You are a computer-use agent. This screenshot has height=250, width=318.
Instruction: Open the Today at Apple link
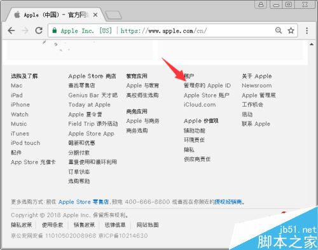click(89, 105)
